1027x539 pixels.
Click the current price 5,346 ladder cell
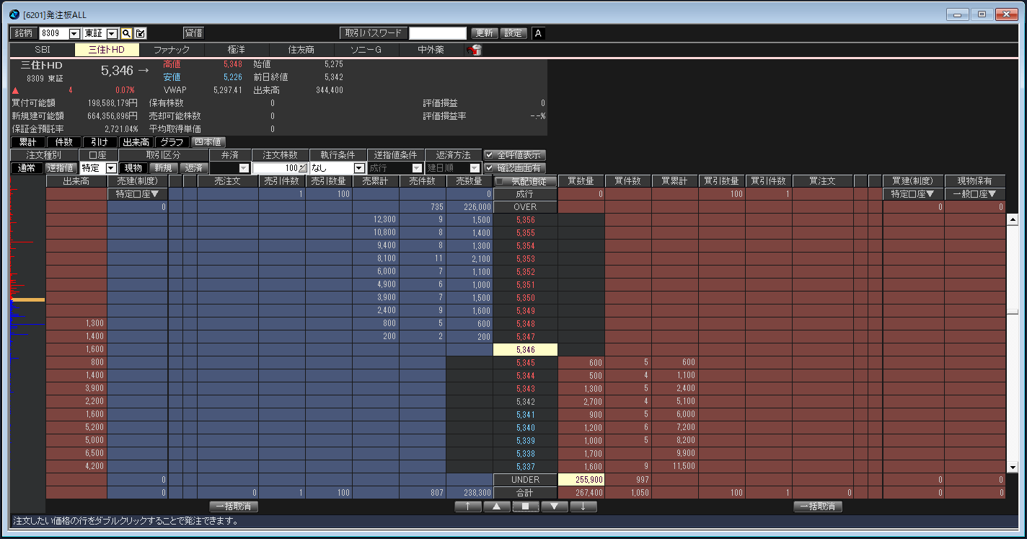[525, 350]
